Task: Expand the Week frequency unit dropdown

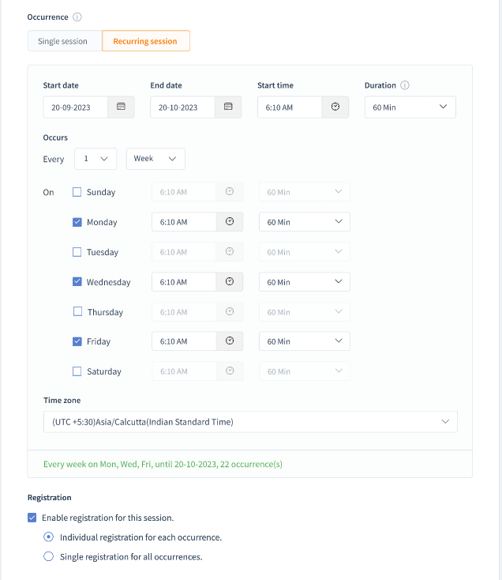Action: click(155, 159)
